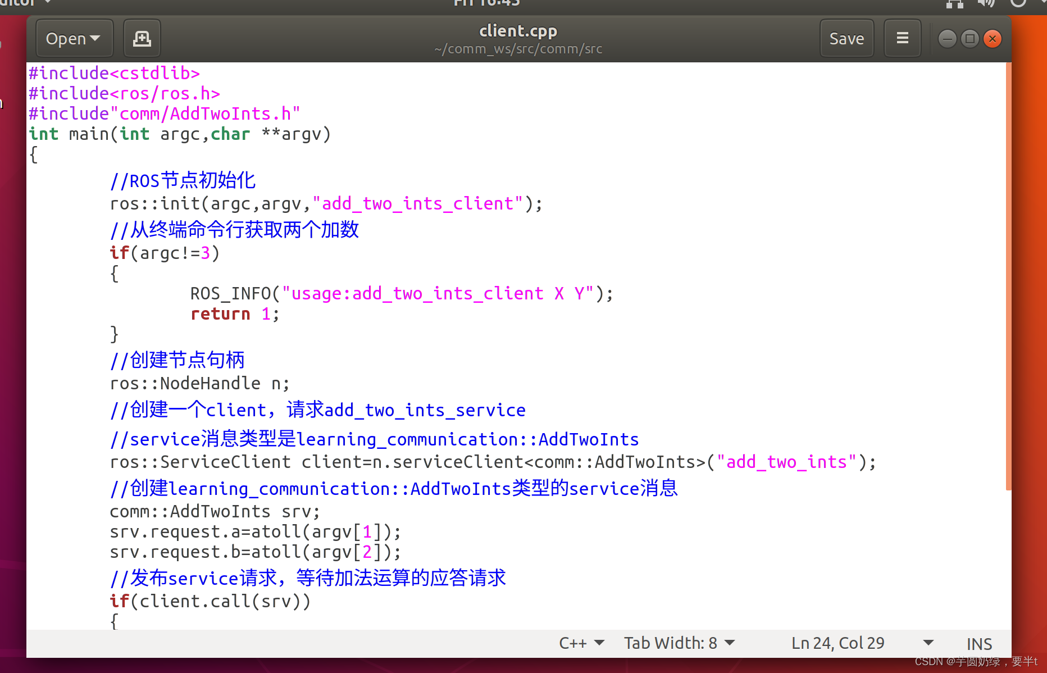1047x673 pixels.
Task: Click the comment //创建learning_communication::AddTwoInts类型的service消息
Action: tap(394, 488)
